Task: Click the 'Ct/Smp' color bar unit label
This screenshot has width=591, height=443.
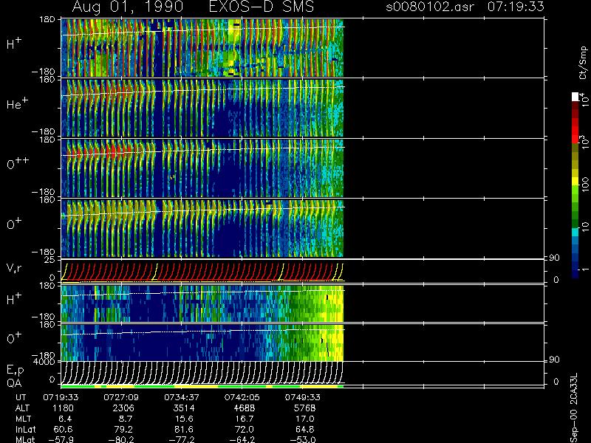Action: tap(583, 63)
